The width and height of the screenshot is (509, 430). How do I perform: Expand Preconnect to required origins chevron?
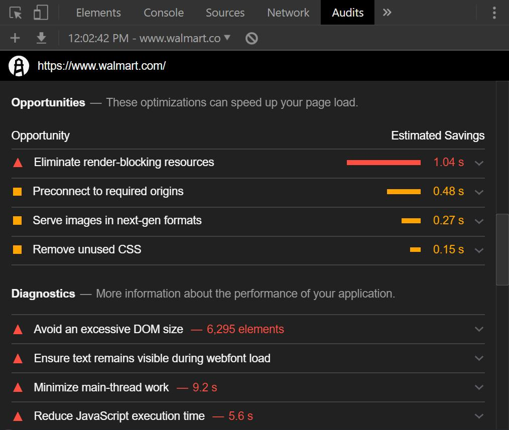pos(479,192)
